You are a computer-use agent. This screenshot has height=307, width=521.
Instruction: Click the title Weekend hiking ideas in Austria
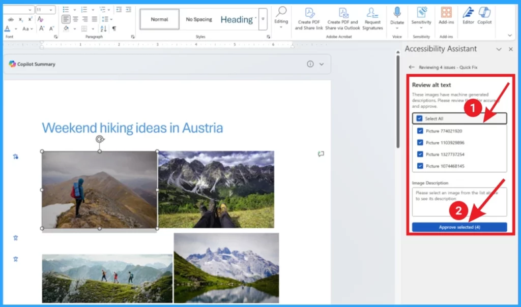(x=132, y=128)
